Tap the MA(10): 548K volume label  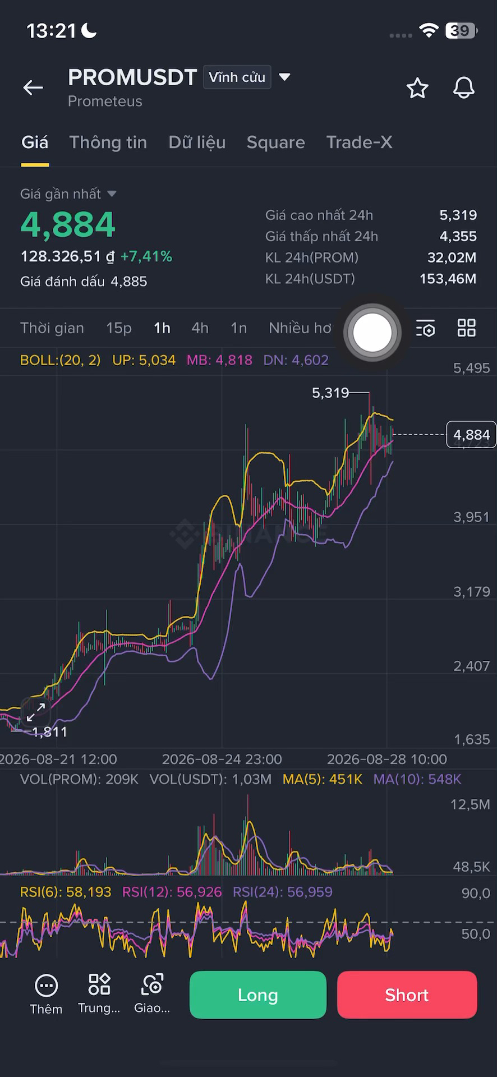(417, 779)
